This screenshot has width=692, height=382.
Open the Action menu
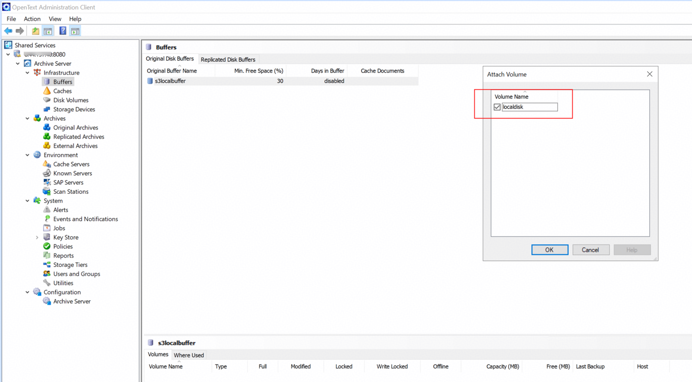pyautogui.click(x=32, y=19)
